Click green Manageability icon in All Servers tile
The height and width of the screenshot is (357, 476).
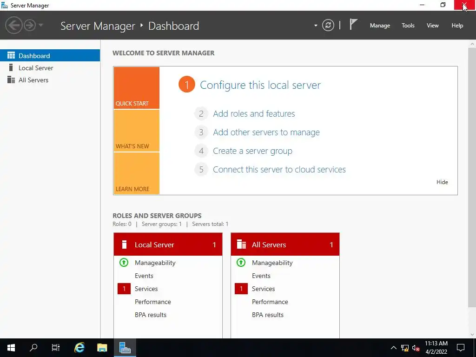(241, 262)
